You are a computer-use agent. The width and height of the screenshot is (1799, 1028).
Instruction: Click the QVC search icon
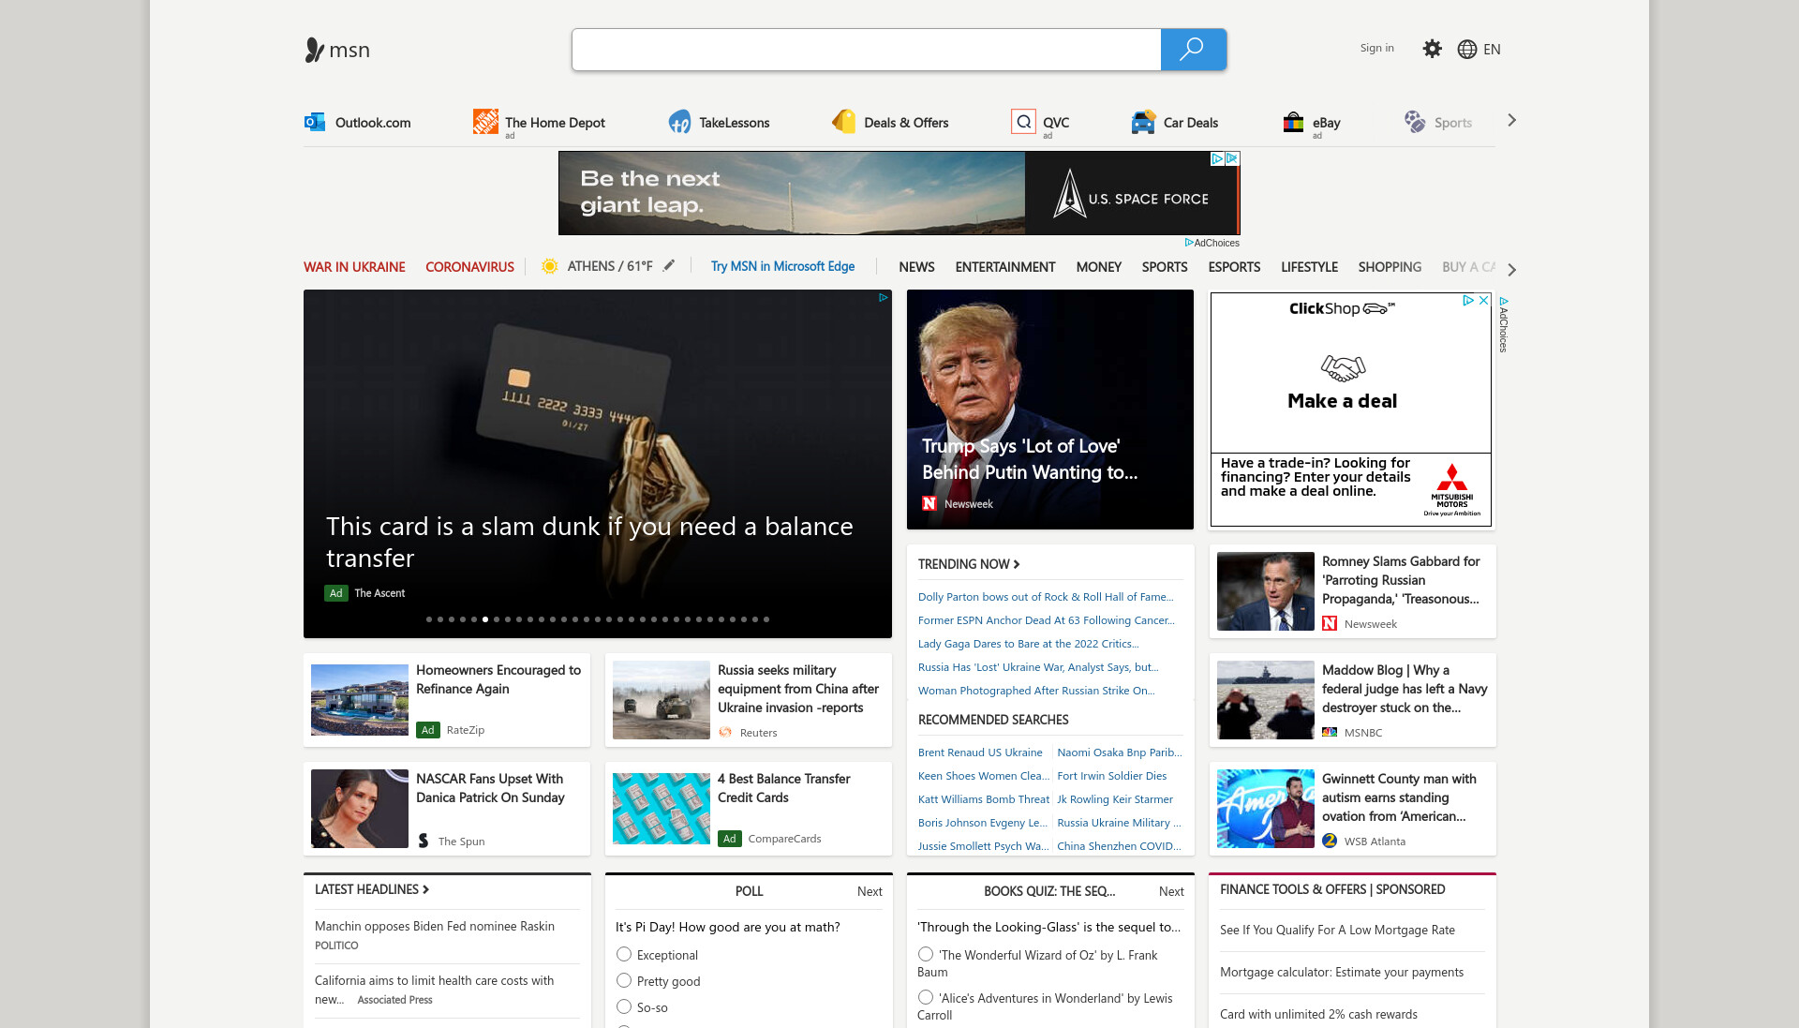coord(1023,122)
